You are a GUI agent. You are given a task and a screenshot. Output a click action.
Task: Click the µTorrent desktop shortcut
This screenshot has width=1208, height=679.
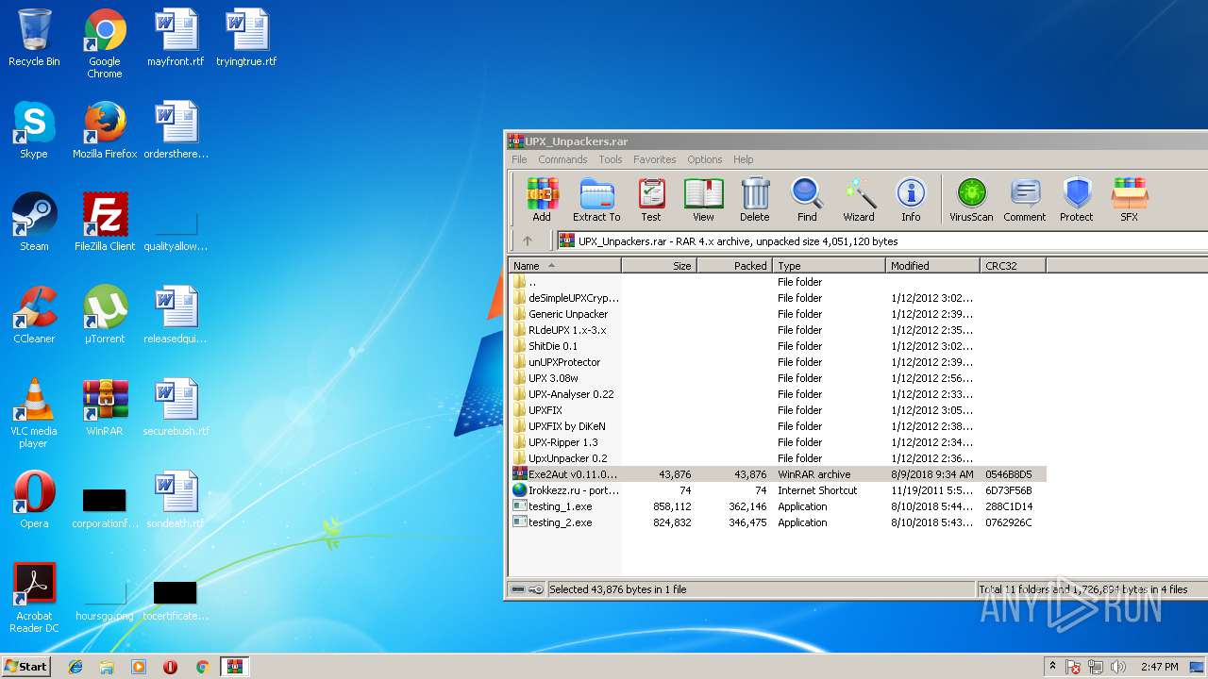pos(105,315)
